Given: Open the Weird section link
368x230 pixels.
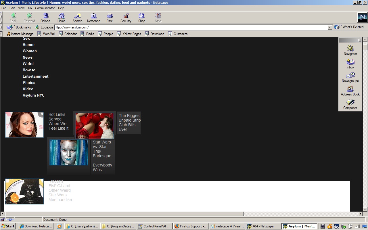Looking at the screenshot, I should point(28,64).
